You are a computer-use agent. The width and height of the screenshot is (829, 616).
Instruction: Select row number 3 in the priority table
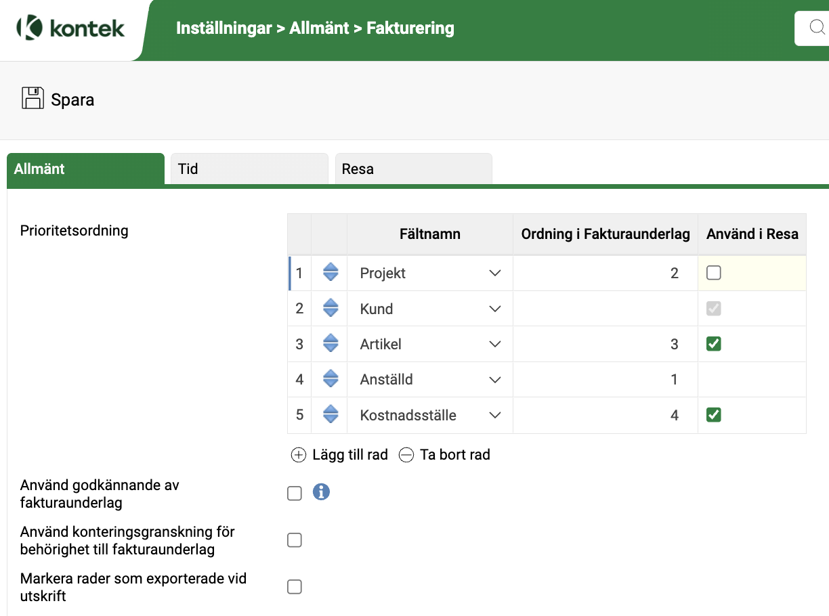299,344
